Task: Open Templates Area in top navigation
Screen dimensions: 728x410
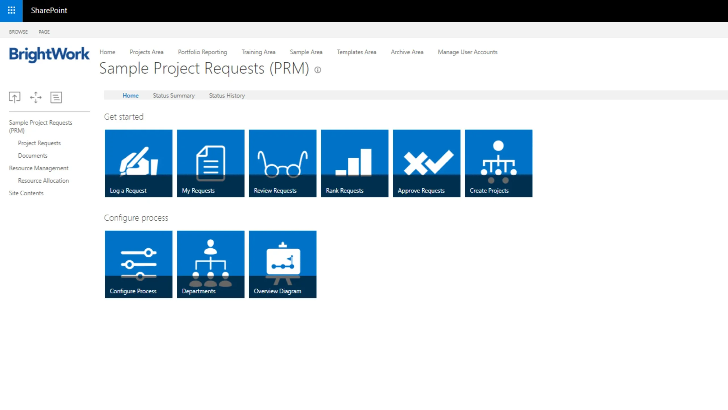Action: [357, 52]
